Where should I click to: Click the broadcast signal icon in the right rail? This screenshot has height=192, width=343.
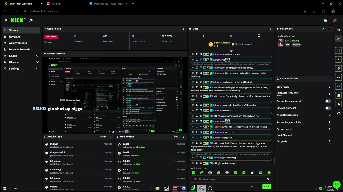click(338, 86)
